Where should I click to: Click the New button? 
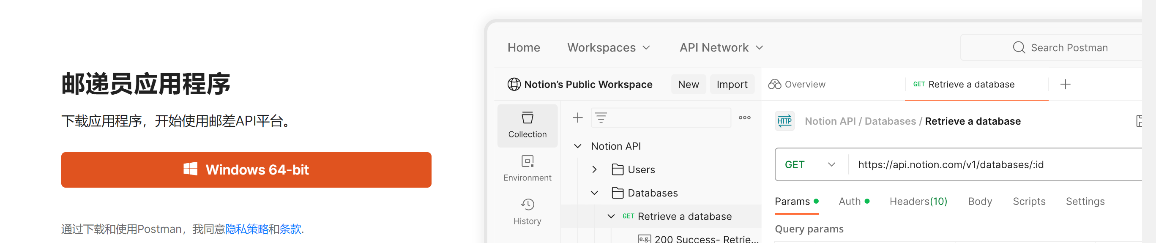click(x=689, y=84)
